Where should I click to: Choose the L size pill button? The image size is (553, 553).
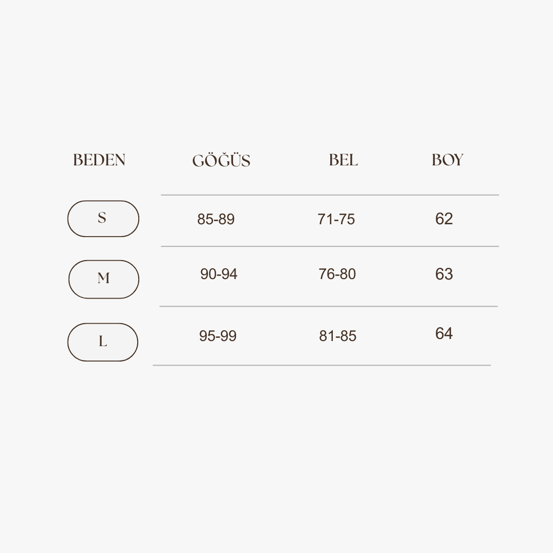point(103,342)
